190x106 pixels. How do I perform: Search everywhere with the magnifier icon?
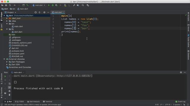click(x=83, y=5)
